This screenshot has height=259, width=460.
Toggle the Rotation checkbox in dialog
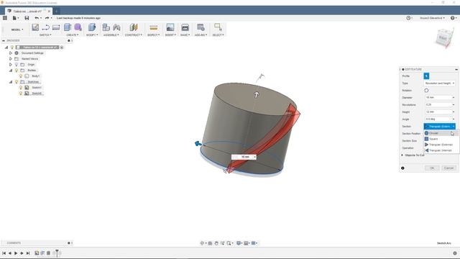pyautogui.click(x=426, y=91)
